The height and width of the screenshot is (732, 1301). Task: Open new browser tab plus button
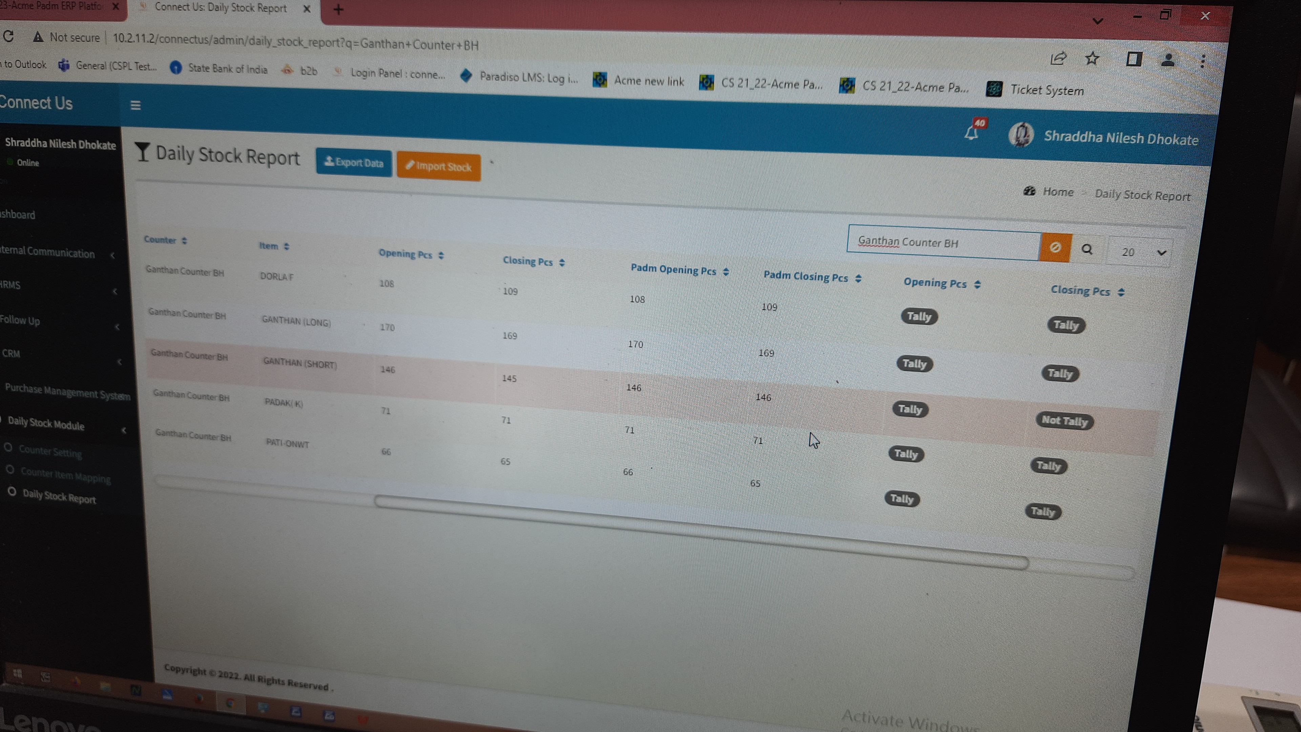[338, 9]
